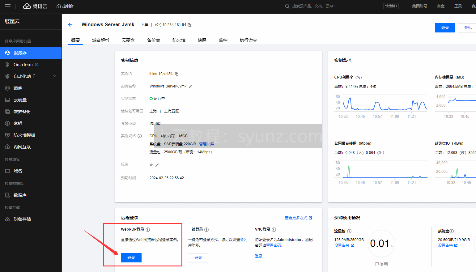Click the VNC登录 info icon
Screen dimensions: 476x272
point(274,230)
